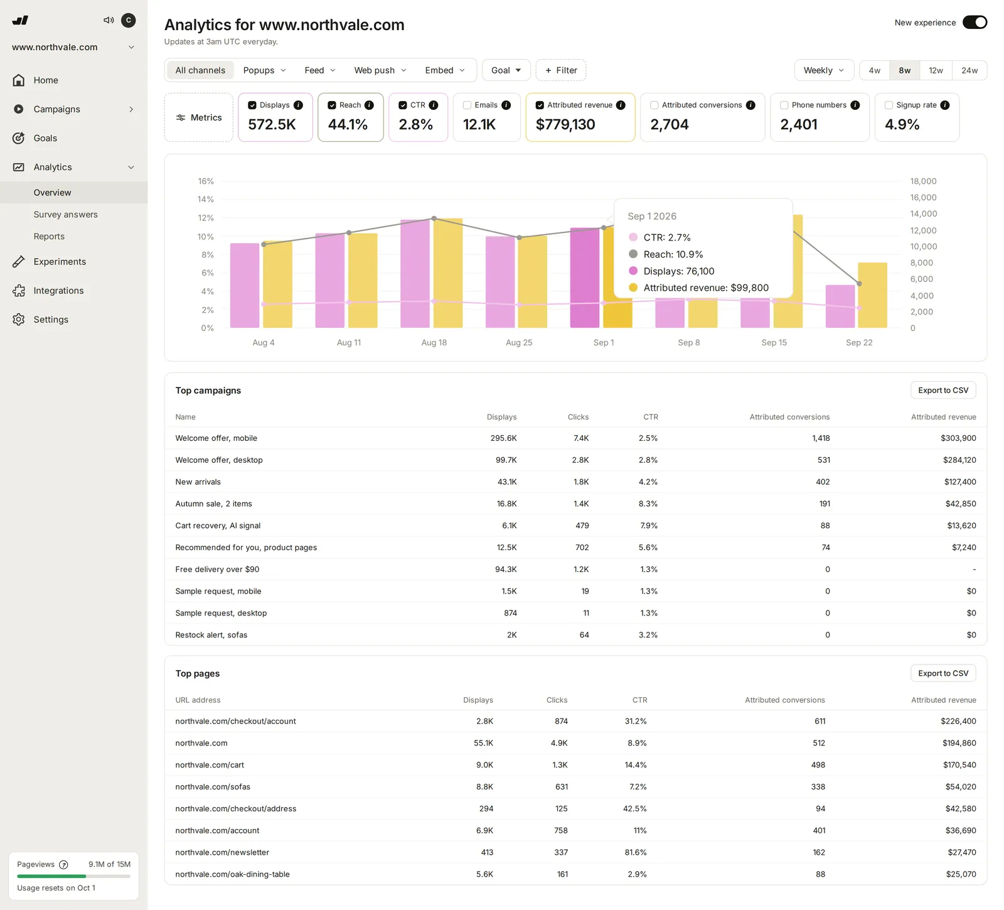Image resolution: width=1004 pixels, height=910 pixels.
Task: Click the Reach line point at Aug 18
Action: 434,219
